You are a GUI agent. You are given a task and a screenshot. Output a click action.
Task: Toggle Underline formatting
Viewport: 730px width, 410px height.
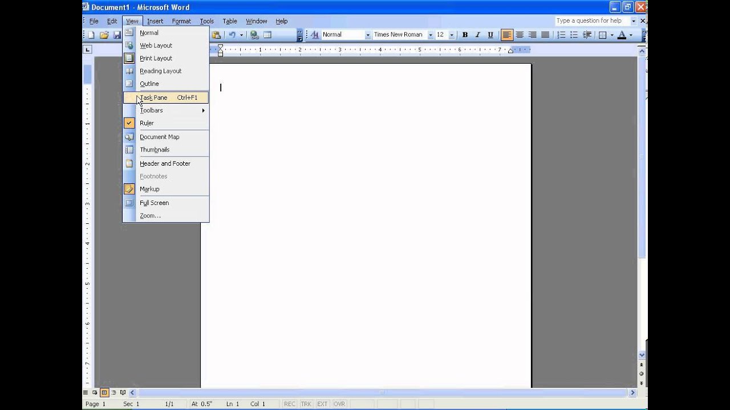point(490,35)
